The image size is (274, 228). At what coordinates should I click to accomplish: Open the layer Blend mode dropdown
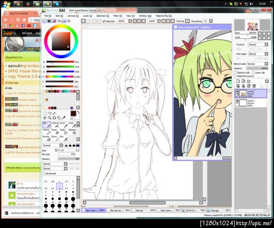coord(257,64)
